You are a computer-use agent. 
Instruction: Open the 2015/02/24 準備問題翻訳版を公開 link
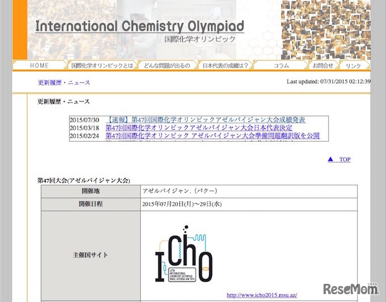tap(213, 135)
